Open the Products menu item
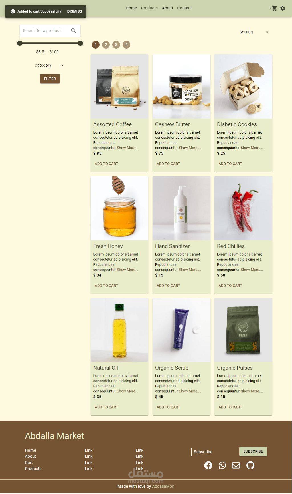 pos(149,8)
